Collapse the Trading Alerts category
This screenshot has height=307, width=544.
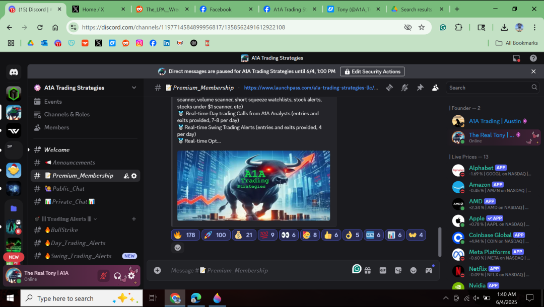click(x=66, y=219)
